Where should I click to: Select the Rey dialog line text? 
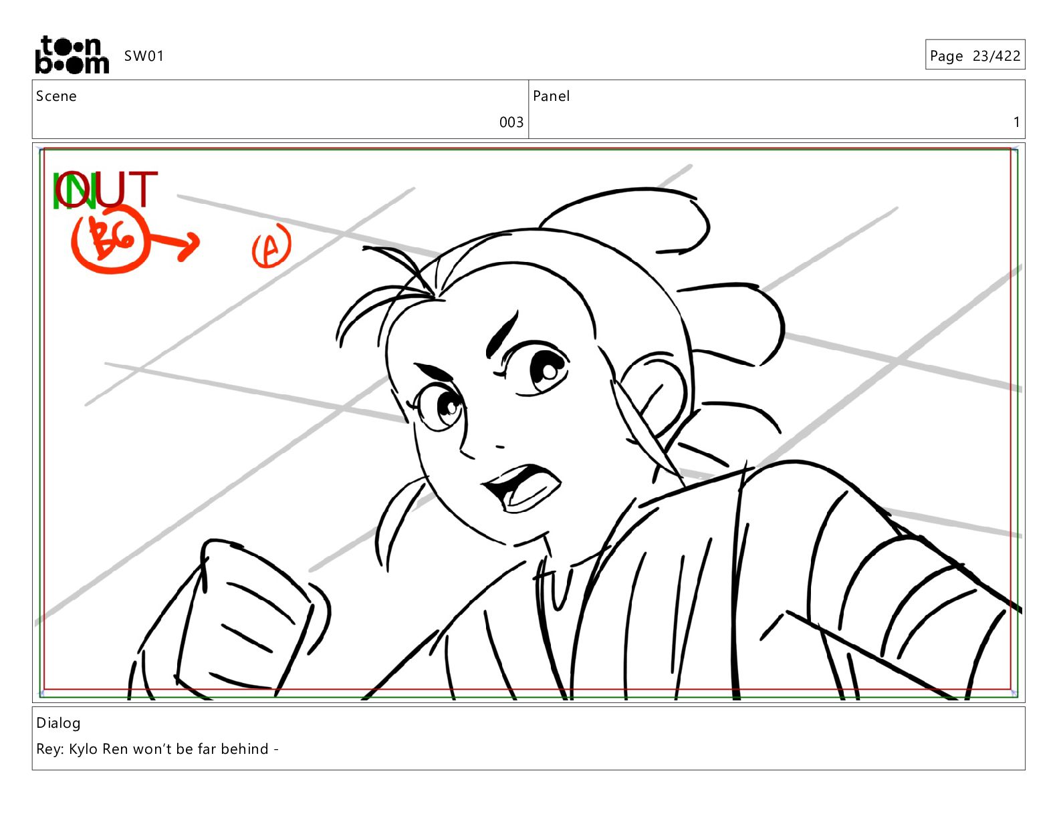[157, 749]
